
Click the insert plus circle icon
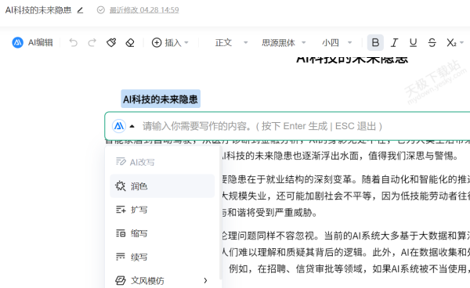[157, 42]
